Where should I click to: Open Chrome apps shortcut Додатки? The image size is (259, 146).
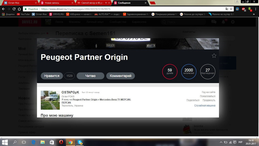click(x=8, y=14)
